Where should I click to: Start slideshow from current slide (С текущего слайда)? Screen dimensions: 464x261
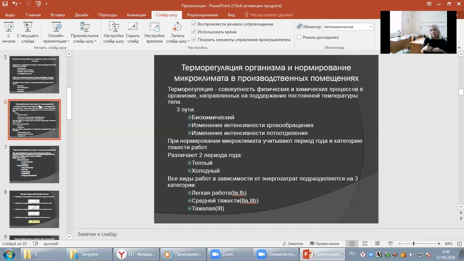(x=28, y=33)
